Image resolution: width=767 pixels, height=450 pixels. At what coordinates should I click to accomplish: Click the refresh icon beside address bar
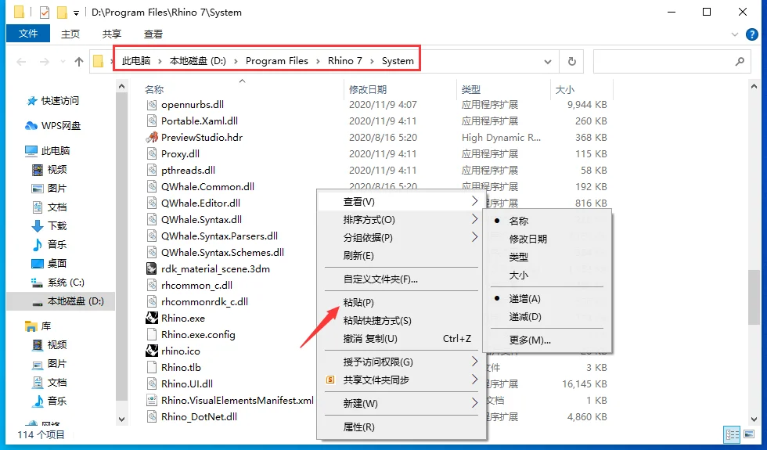[572, 62]
